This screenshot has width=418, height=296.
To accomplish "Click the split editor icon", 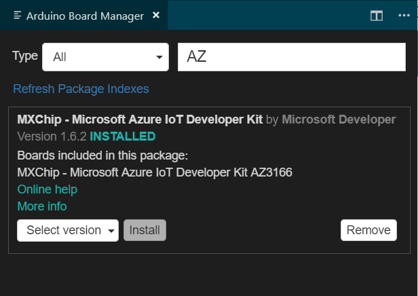I will point(376,16).
